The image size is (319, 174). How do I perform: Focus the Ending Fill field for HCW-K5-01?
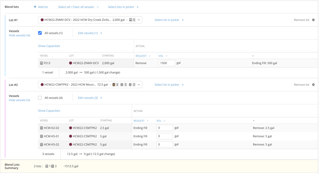click(x=165, y=136)
